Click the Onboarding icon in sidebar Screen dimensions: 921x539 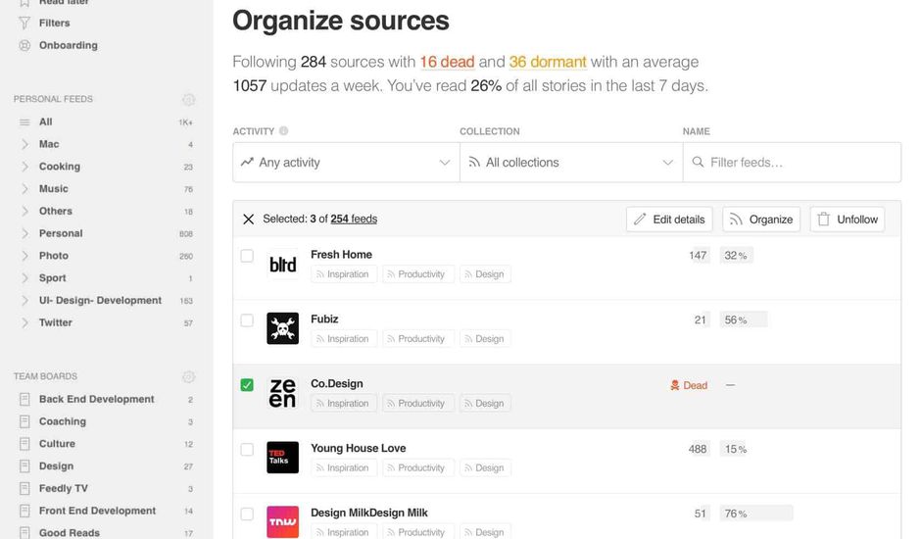pos(24,45)
